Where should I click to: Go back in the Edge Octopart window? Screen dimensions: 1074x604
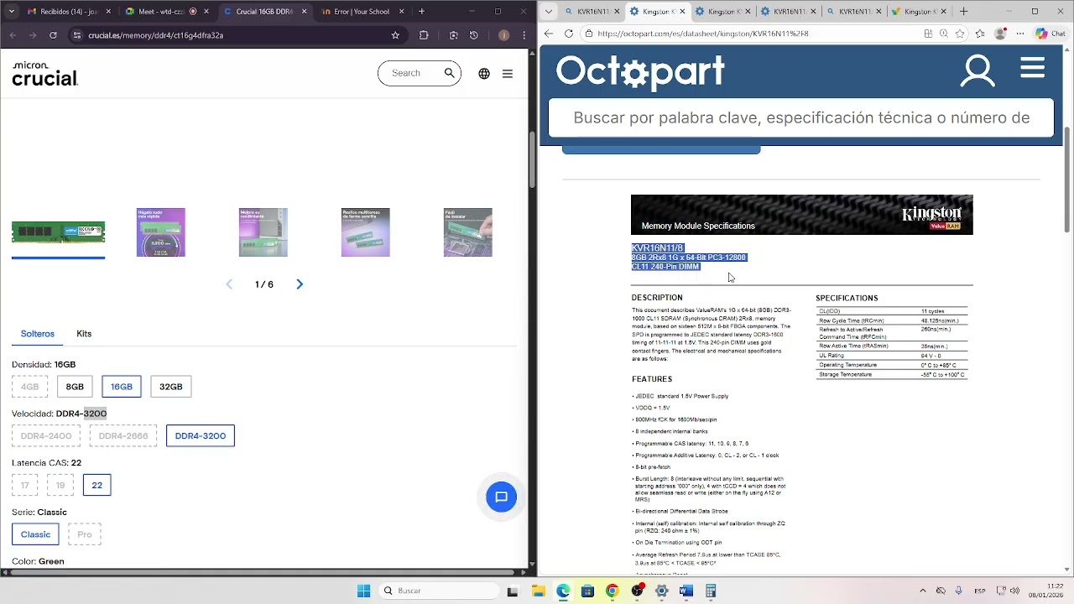coord(549,34)
